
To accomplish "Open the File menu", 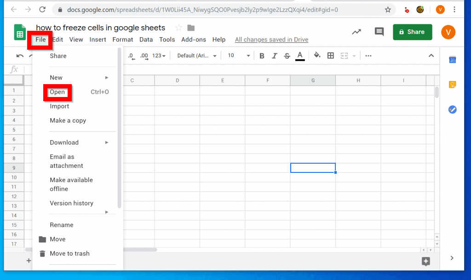I will tap(40, 40).
